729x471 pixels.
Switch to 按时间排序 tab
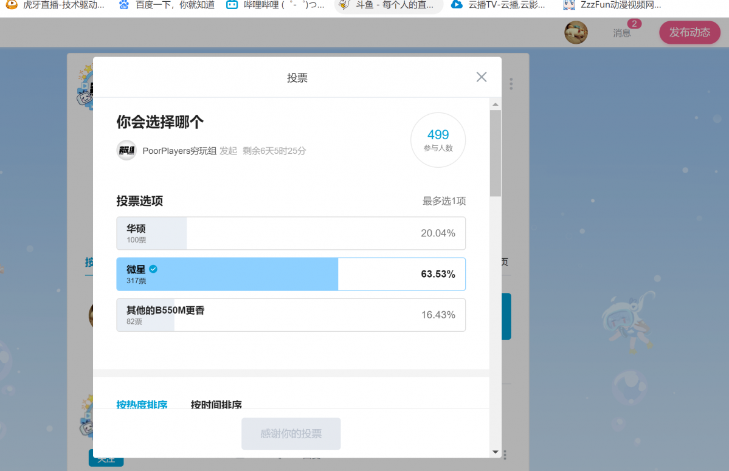tap(216, 404)
